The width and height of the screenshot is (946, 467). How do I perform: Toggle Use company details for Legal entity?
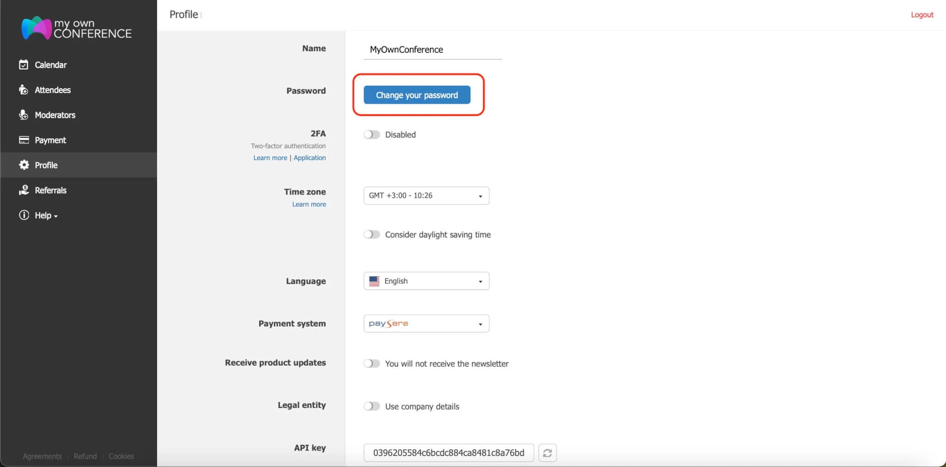(371, 406)
